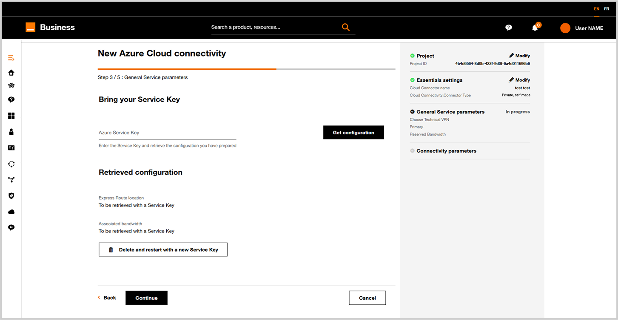Open the circular network ring icon in sidebar
Screen dimensions: 618x320
(11, 164)
